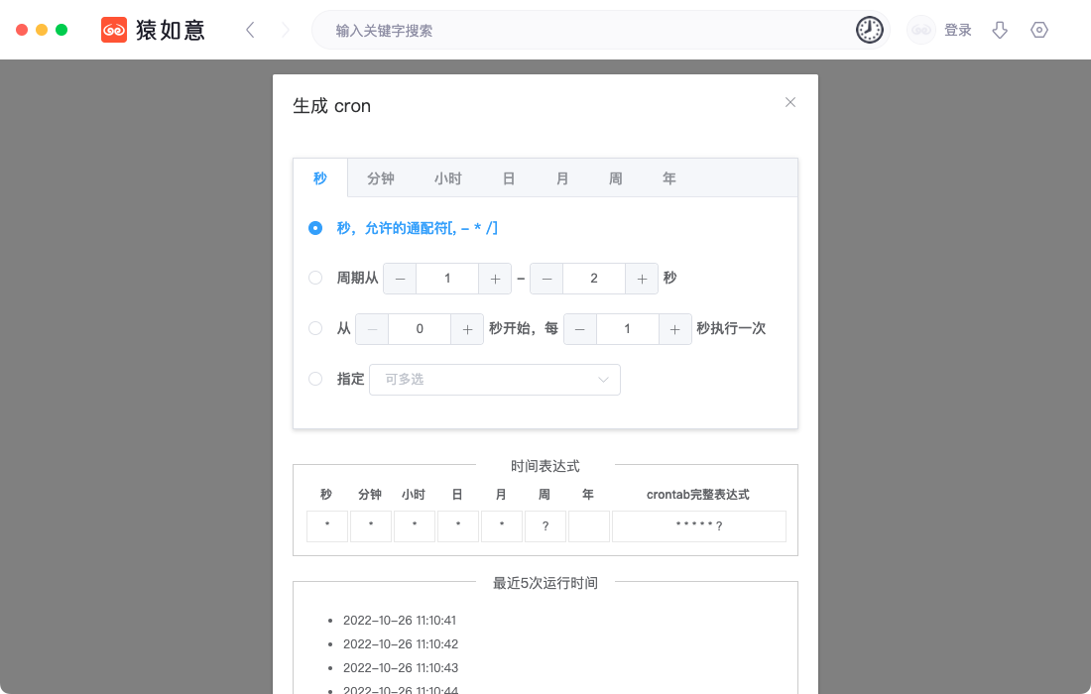Image resolution: width=1091 pixels, height=694 pixels.
Task: Click the download arrow icon in header
Action: pyautogui.click(x=1000, y=30)
